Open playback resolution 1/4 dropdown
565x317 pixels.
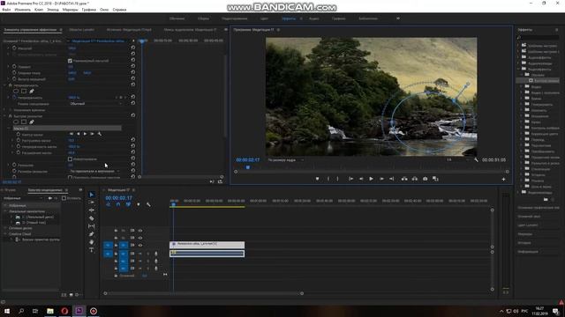tap(459, 160)
